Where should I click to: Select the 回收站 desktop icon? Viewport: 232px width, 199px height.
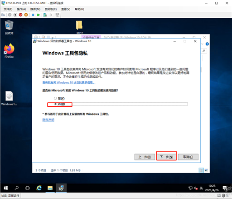(9, 27)
